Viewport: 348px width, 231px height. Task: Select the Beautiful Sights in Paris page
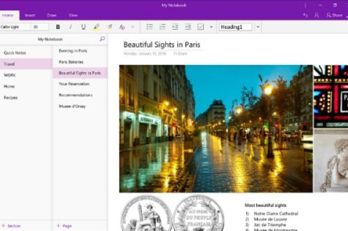click(80, 73)
